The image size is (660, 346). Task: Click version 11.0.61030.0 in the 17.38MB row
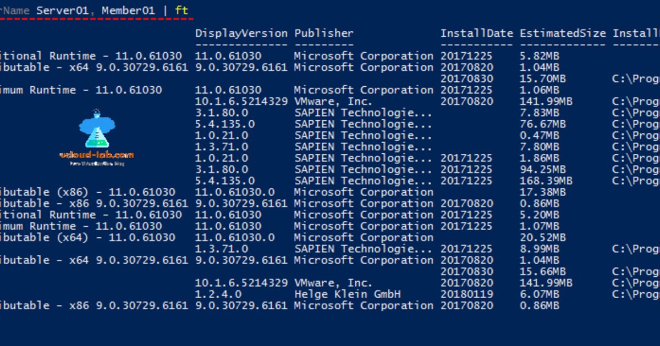235,192
